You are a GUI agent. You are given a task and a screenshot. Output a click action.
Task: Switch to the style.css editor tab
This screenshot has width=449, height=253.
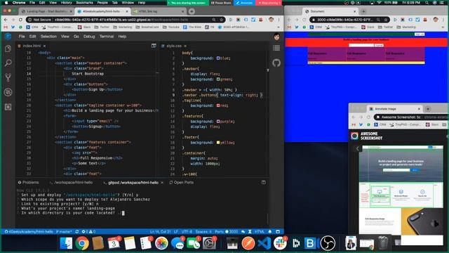174,46
